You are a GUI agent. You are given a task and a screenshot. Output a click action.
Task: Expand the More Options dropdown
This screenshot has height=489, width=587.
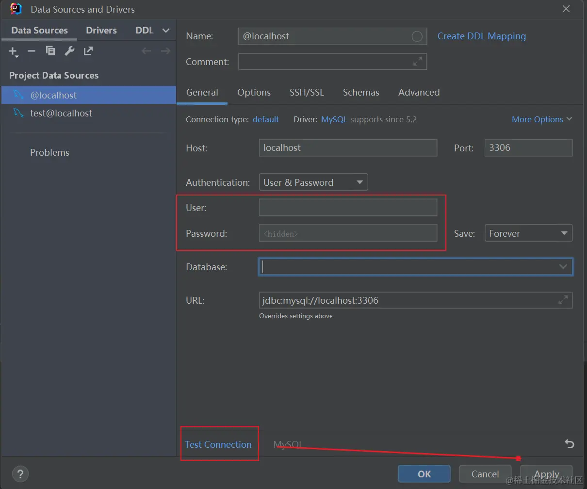tap(542, 119)
